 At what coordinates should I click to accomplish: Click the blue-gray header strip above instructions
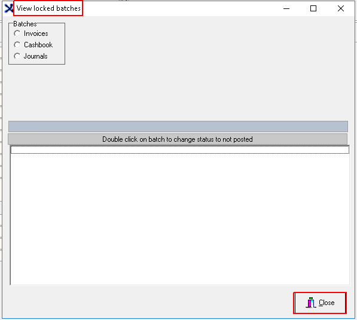[x=178, y=126]
